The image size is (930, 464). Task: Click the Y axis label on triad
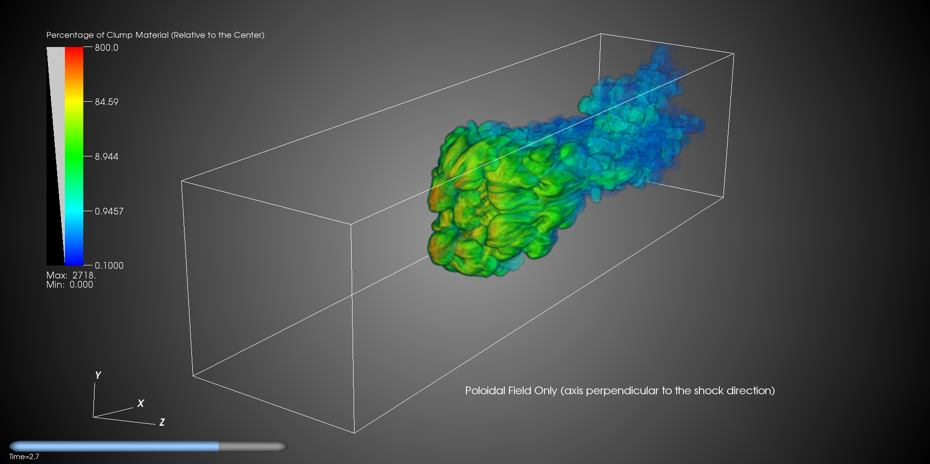pyautogui.click(x=98, y=375)
